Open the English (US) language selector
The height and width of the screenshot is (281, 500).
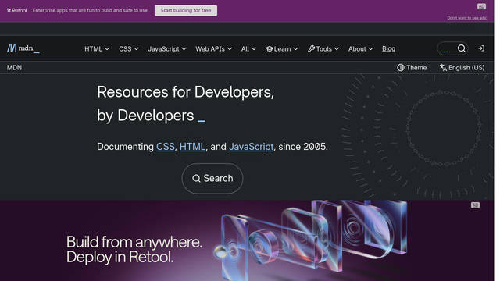pos(462,68)
